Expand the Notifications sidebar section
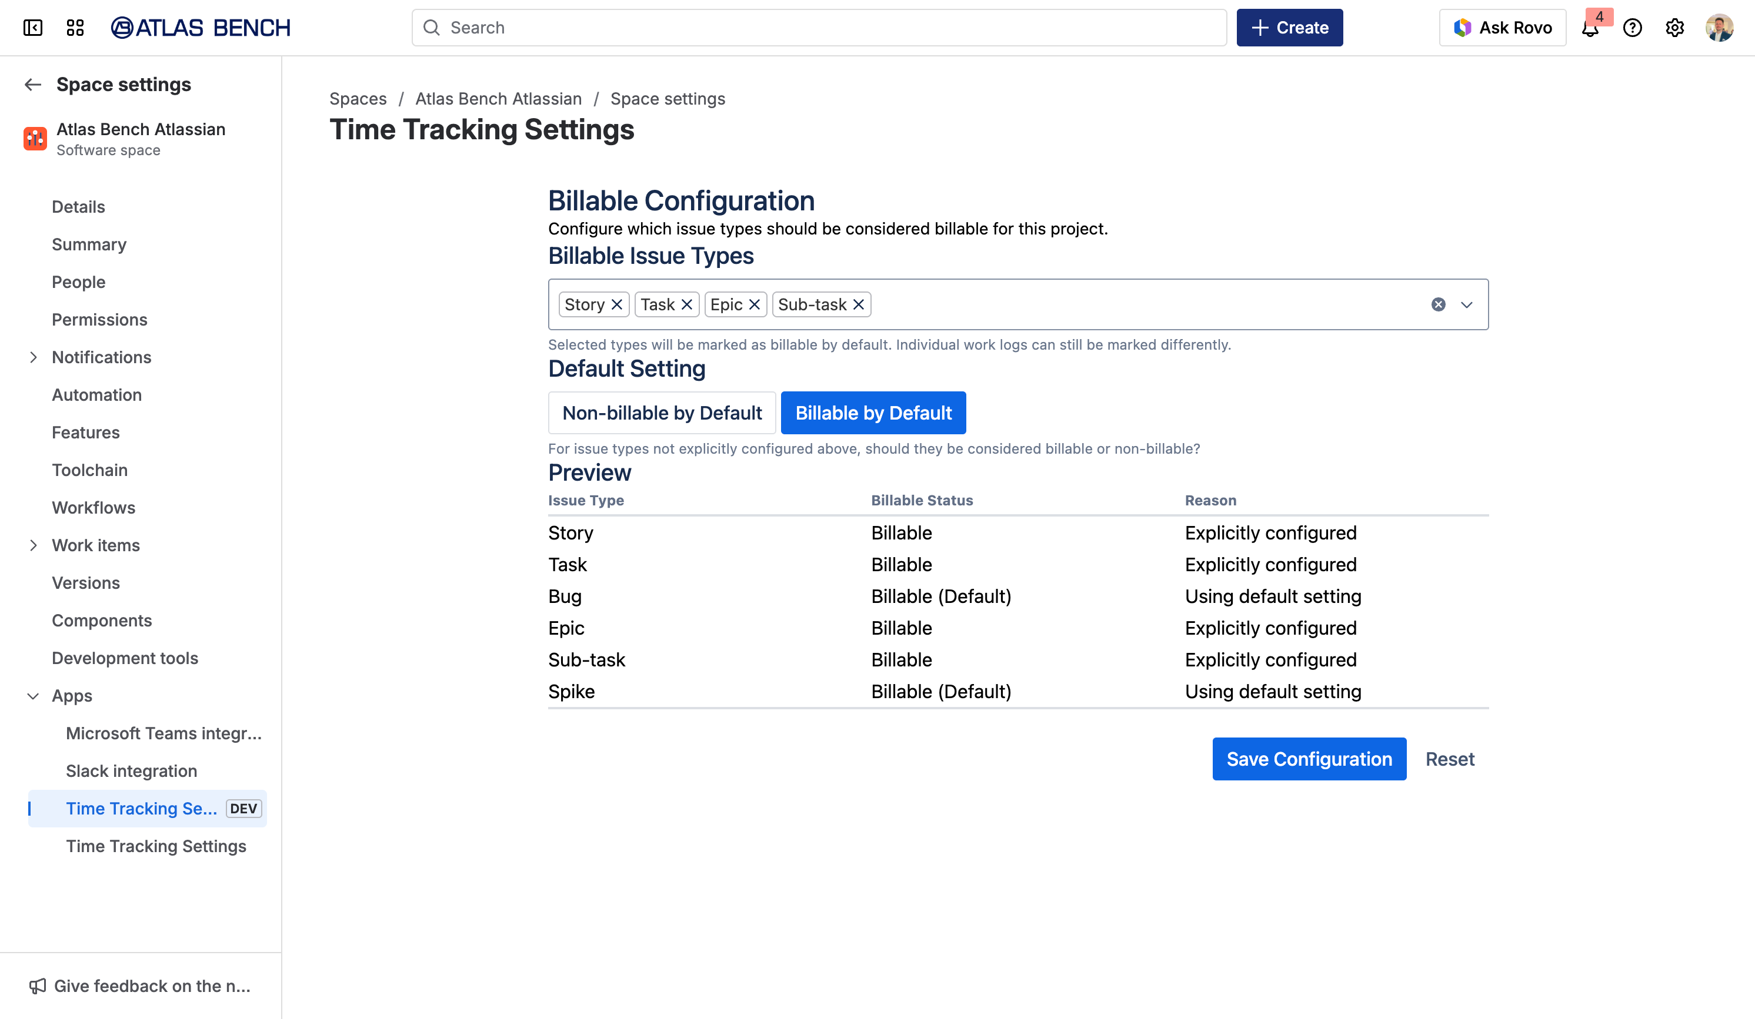 [33, 357]
